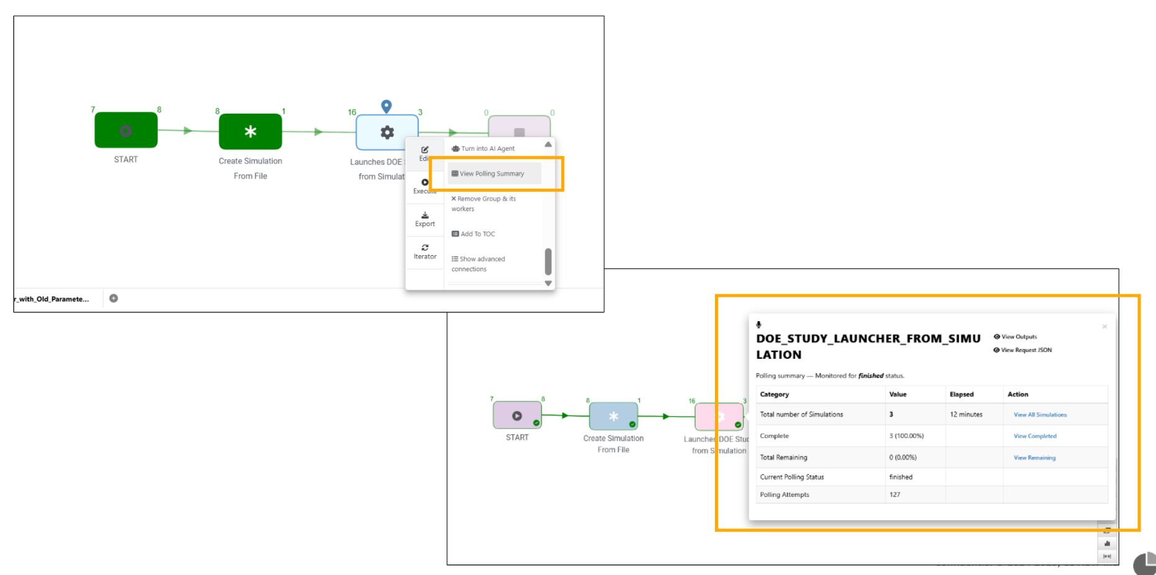The image size is (1156, 575).
Task: Choose Add To TOC menu entry
Action: pos(473,233)
